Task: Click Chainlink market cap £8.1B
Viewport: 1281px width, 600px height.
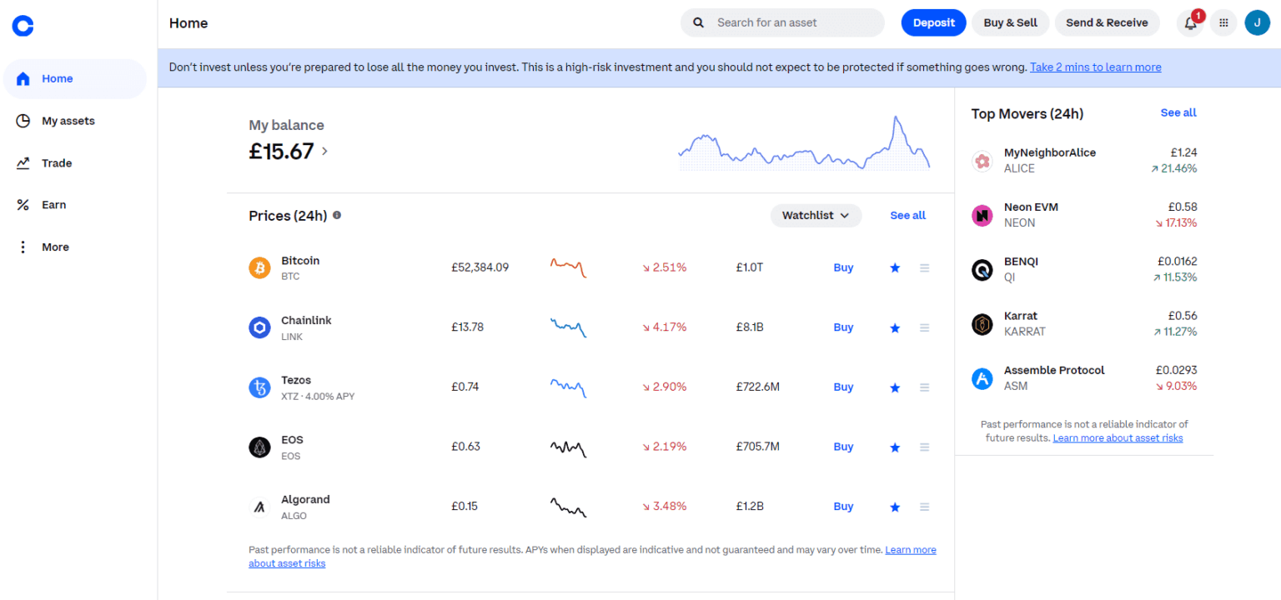Action: tap(749, 327)
